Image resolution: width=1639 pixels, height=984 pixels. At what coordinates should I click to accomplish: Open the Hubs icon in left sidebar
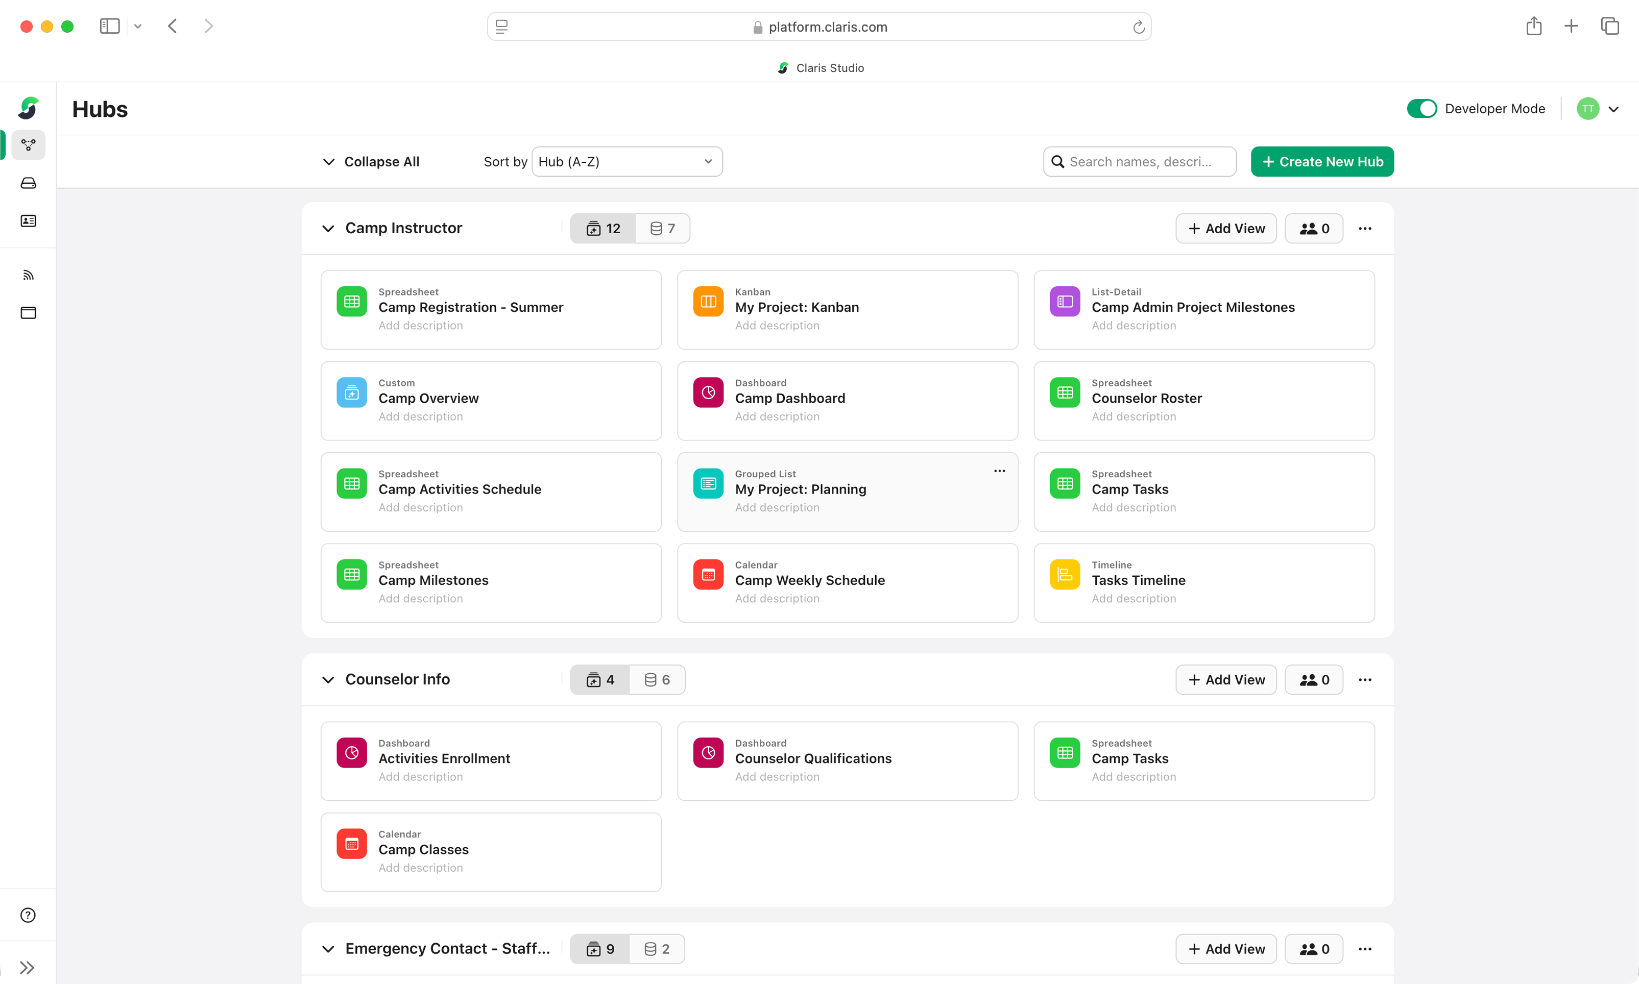[x=28, y=144]
